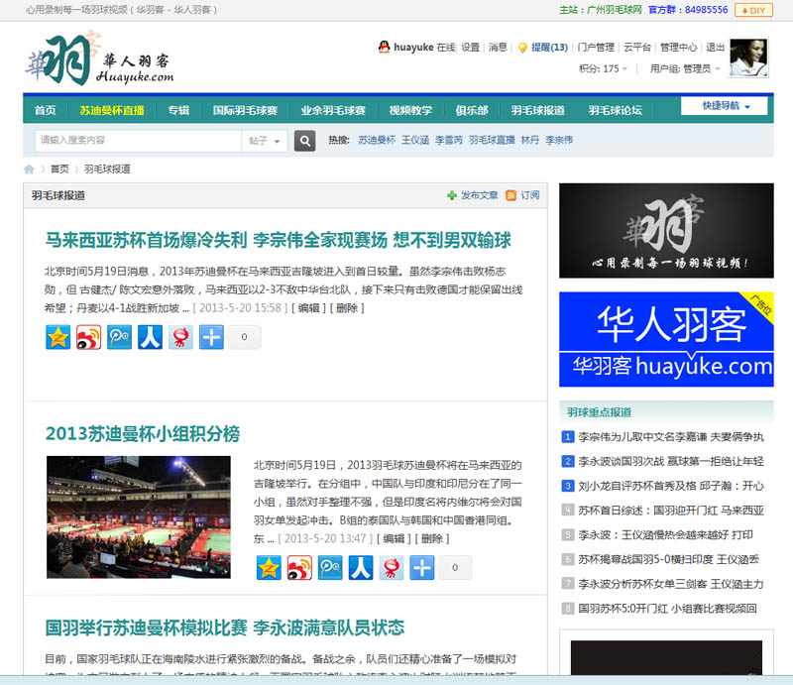
Task: Open the 专辑 nav tab
Action: tap(178, 110)
